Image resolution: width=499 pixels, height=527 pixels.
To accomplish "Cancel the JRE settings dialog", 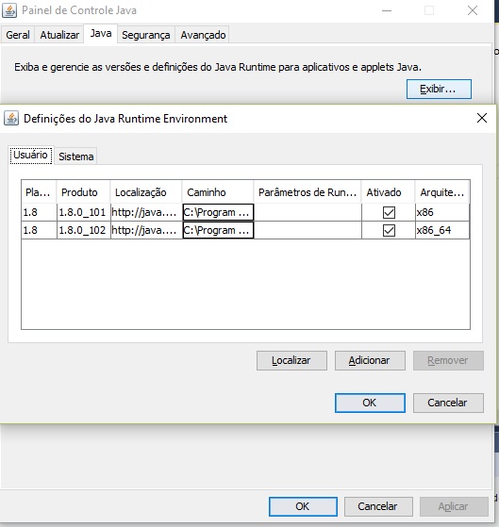I will click(448, 403).
